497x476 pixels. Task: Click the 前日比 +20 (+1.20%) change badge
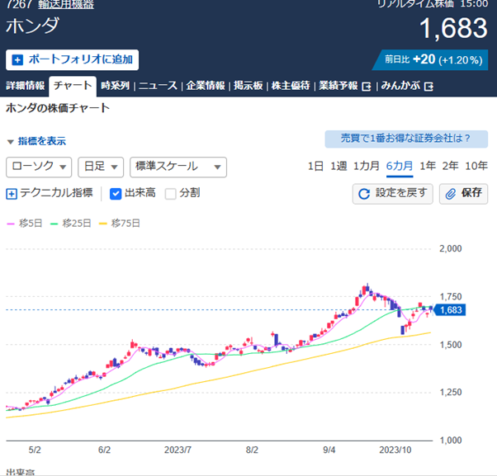tap(430, 60)
